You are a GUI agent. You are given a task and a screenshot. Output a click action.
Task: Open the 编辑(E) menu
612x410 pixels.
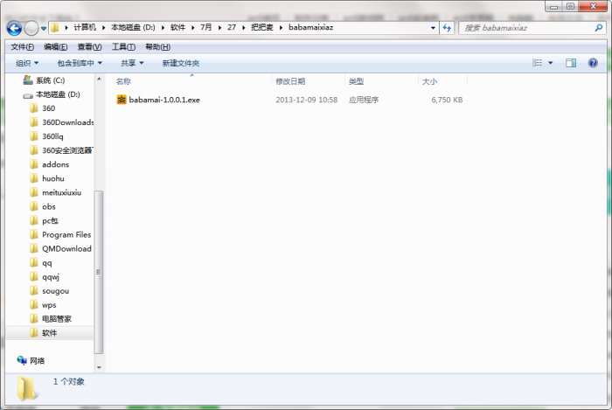[56, 47]
